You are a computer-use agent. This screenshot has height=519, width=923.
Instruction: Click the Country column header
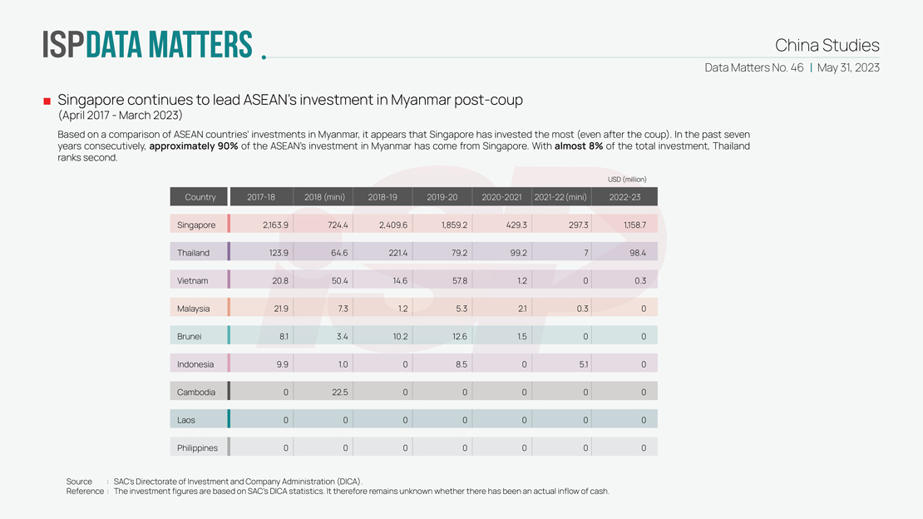tap(200, 197)
